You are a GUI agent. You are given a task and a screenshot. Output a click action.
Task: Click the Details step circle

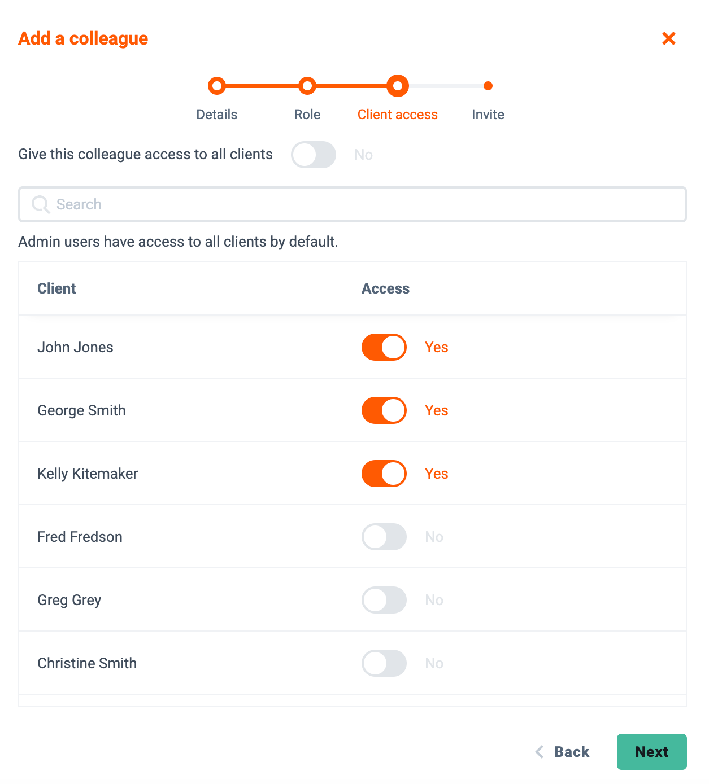(217, 86)
